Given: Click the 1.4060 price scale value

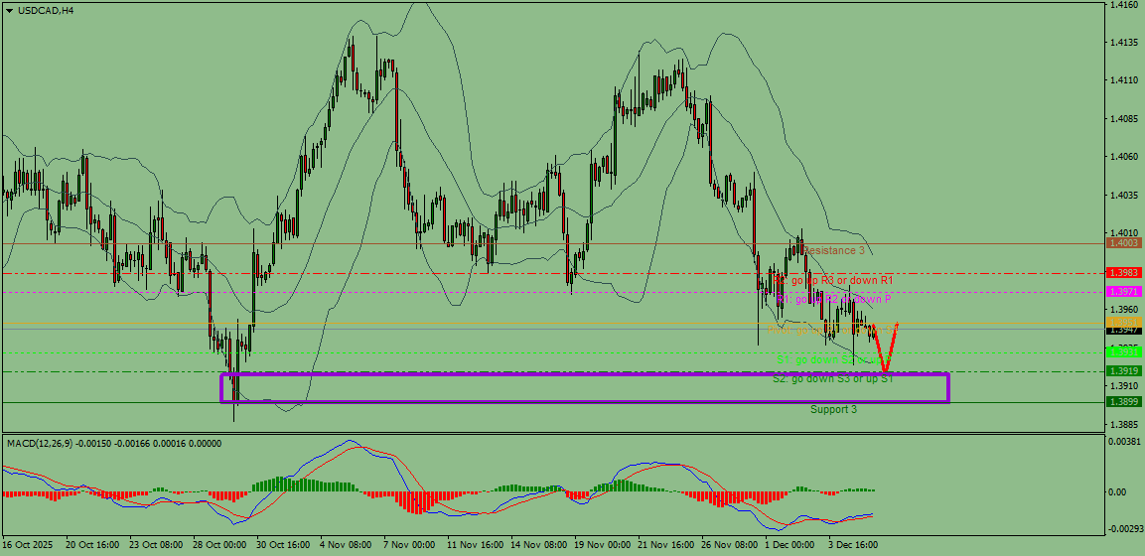Looking at the screenshot, I should pyautogui.click(x=1122, y=156).
